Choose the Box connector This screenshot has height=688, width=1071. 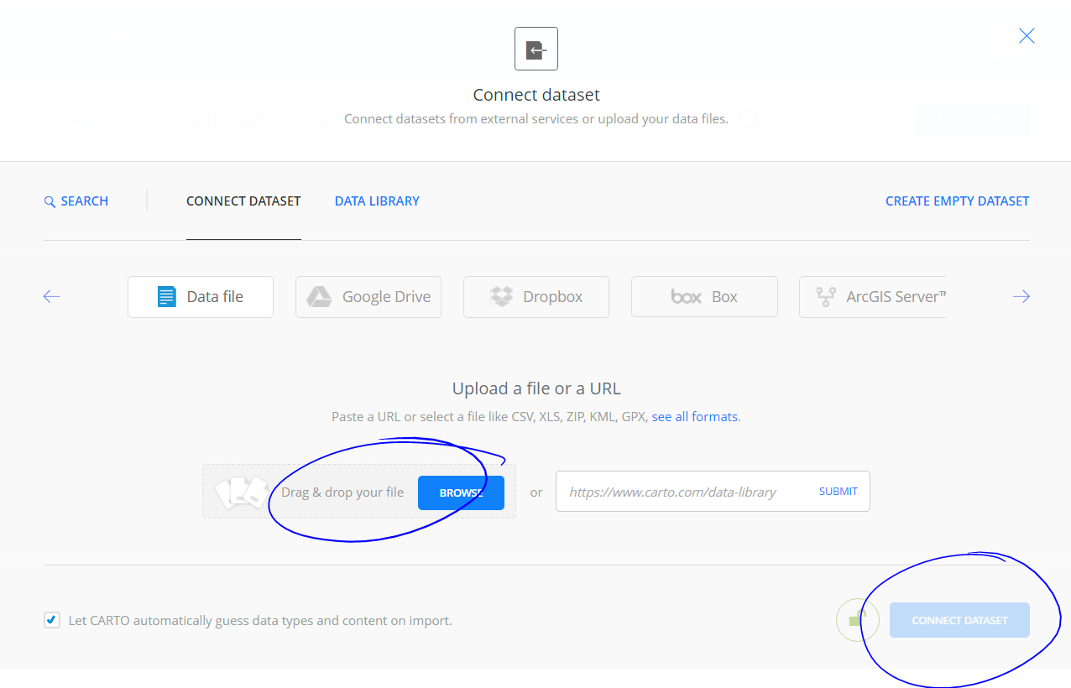coord(704,297)
